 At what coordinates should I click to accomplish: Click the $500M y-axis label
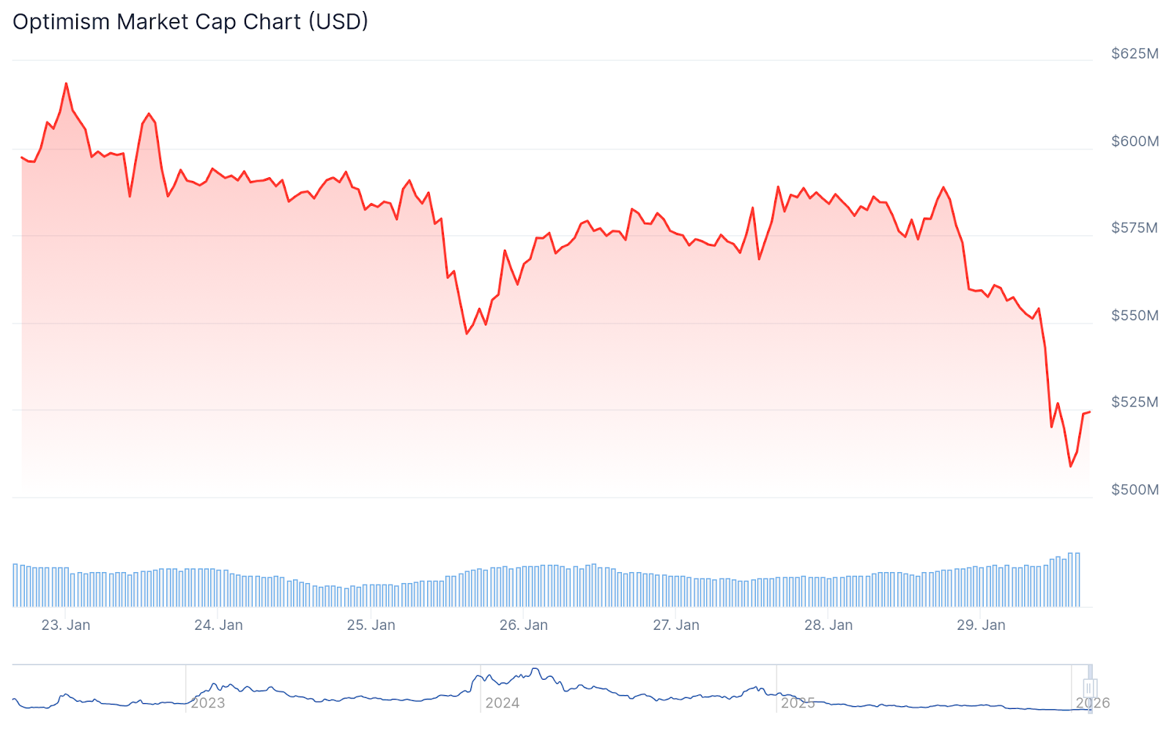pyautogui.click(x=1135, y=490)
